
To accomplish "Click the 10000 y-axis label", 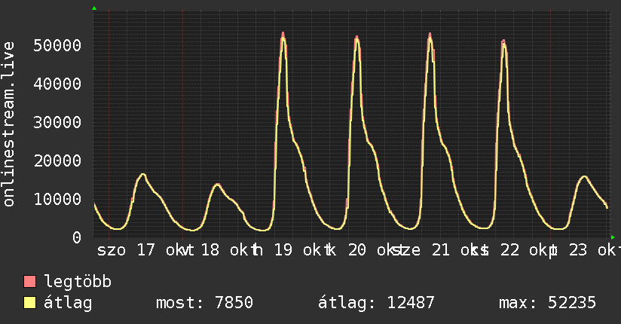I will point(57,199).
